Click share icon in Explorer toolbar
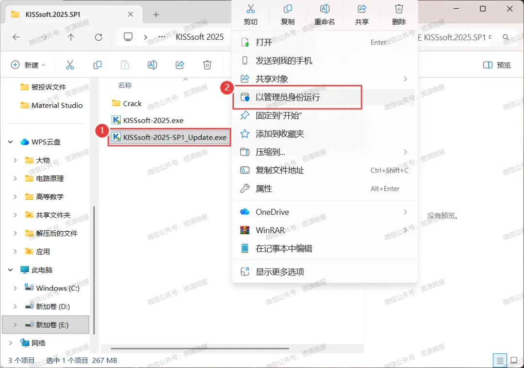The width and height of the screenshot is (524, 368). [x=180, y=65]
